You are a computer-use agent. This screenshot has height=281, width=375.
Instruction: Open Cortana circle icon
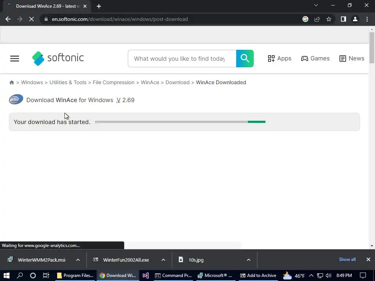coord(33,276)
